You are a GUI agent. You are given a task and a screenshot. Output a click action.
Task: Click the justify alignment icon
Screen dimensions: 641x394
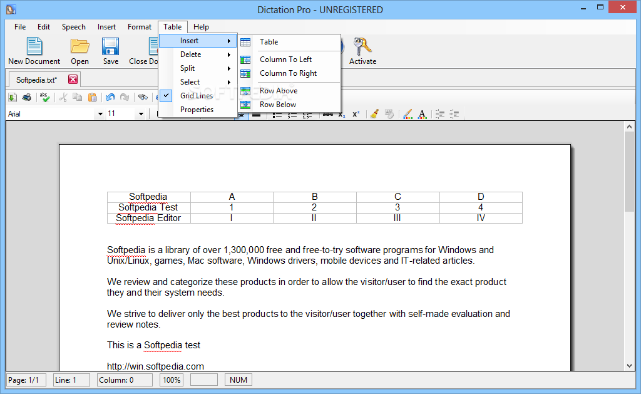click(x=256, y=115)
